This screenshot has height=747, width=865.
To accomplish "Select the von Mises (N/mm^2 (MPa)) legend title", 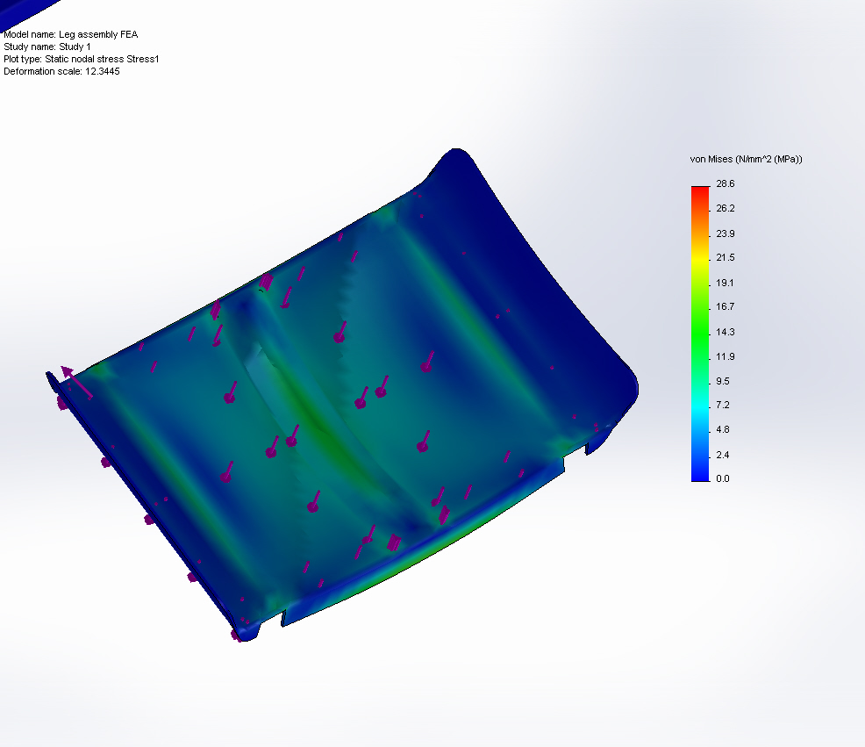I will click(745, 159).
